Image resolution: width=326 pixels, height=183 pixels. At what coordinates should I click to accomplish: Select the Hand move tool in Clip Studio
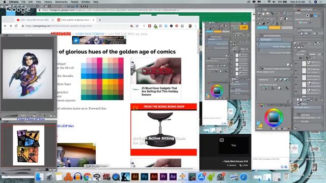pyautogui.click(x=263, y=14)
